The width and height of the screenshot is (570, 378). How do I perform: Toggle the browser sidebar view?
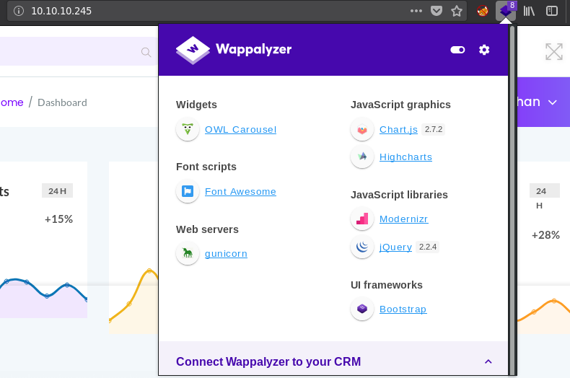coord(552,11)
